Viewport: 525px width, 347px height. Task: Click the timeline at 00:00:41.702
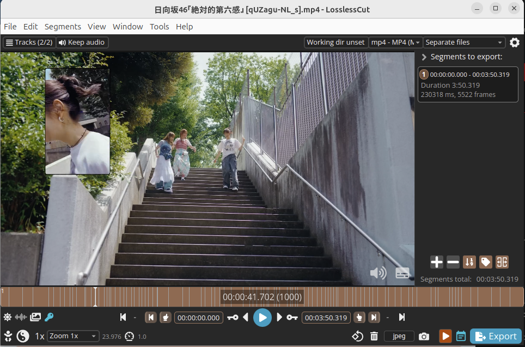[262, 297]
